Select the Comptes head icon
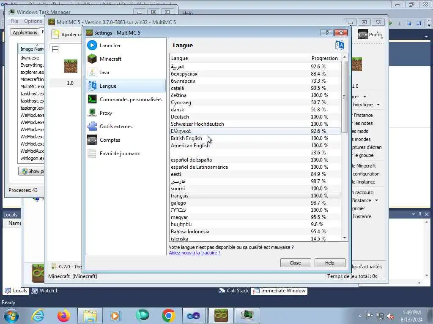Image resolution: width=433 pixels, height=324 pixels. 92,140
